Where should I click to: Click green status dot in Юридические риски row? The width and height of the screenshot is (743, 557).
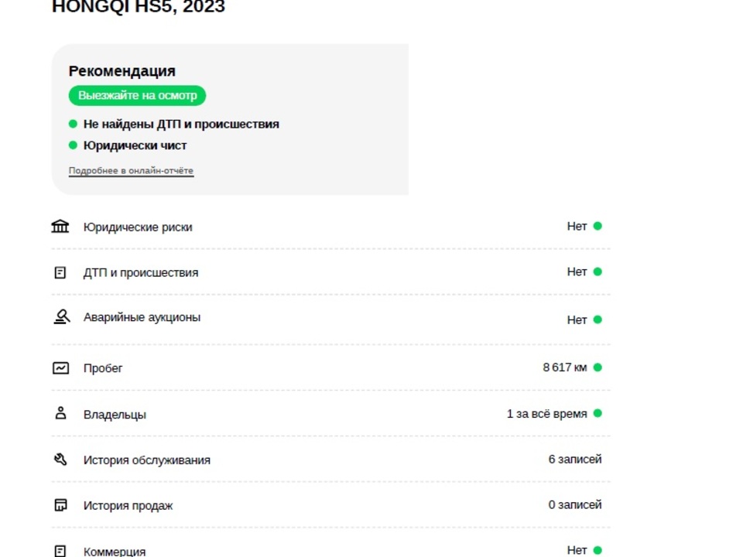point(597,226)
